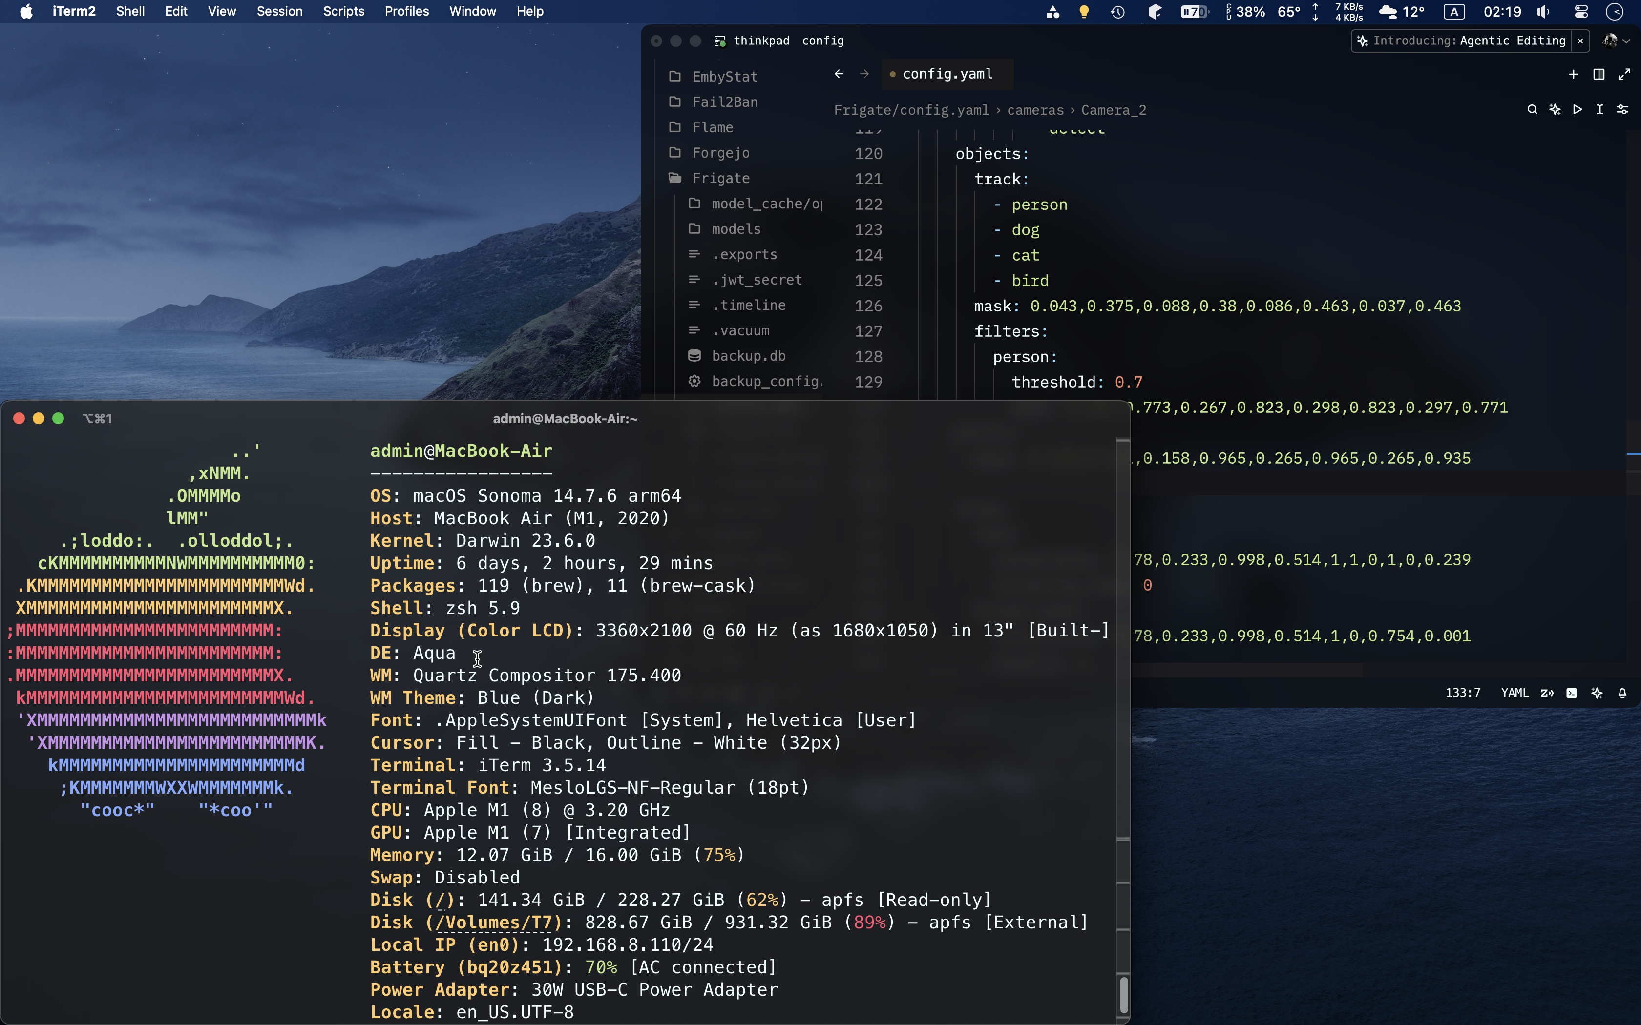
Task: Click cursor position 133:7 in status bar
Action: (1463, 693)
